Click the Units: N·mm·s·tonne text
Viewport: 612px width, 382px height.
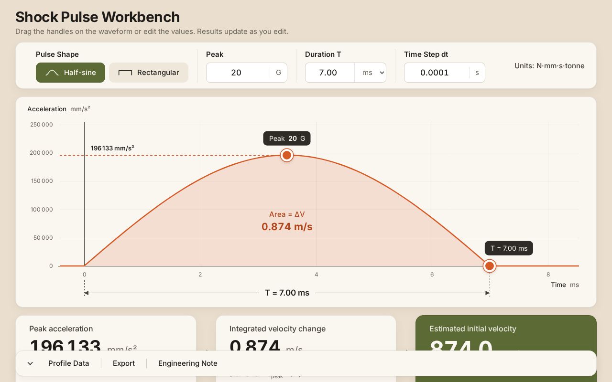[x=549, y=66]
